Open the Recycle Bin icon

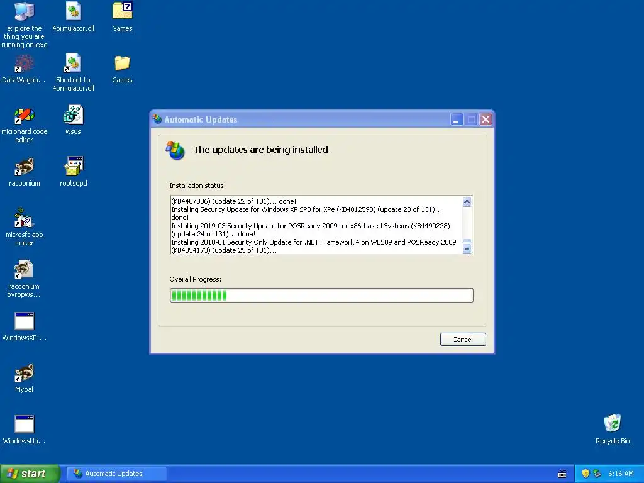coord(613,423)
